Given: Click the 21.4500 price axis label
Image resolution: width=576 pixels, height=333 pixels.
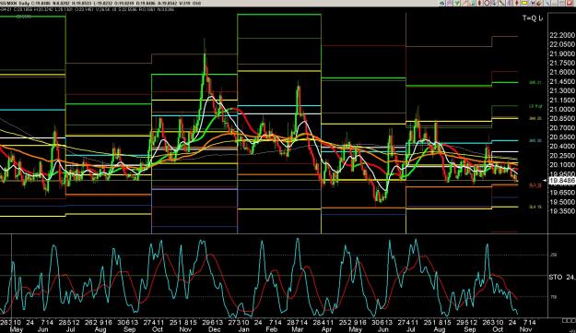Looking at the screenshot, I should pos(561,81).
